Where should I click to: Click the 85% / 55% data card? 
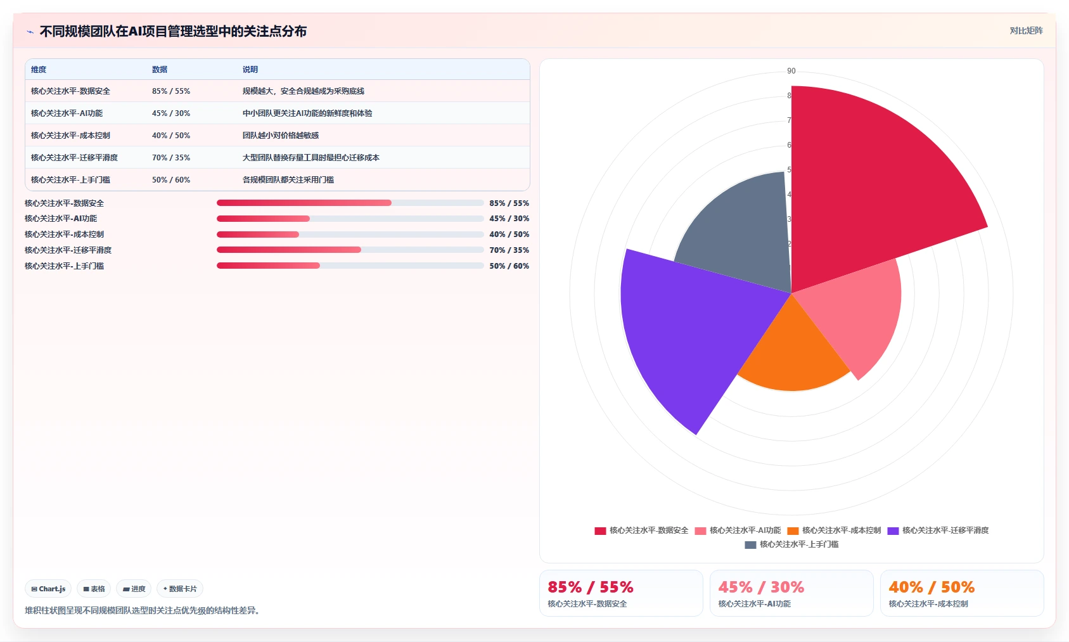coord(621,593)
